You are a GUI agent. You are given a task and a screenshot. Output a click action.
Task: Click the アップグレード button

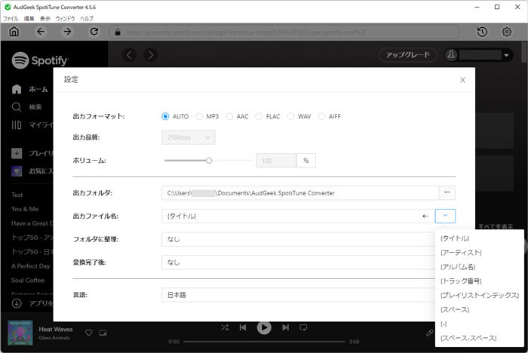coord(408,54)
